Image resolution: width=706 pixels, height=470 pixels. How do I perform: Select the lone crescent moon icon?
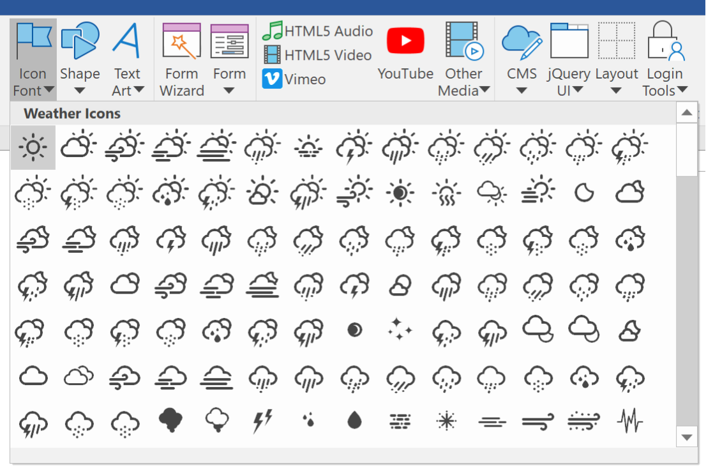pos(584,193)
